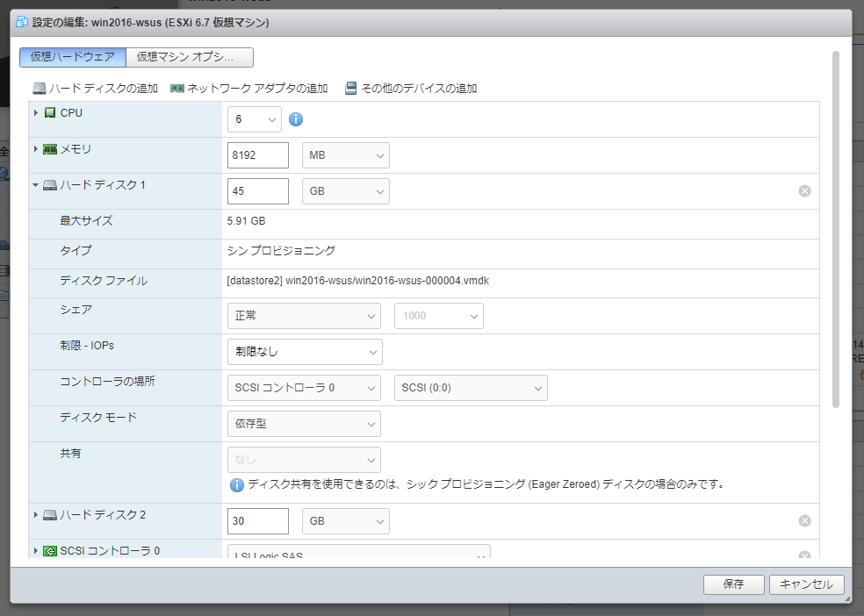The width and height of the screenshot is (864, 616).
Task: Click the Hard Disk 1 size field
Action: 258,191
